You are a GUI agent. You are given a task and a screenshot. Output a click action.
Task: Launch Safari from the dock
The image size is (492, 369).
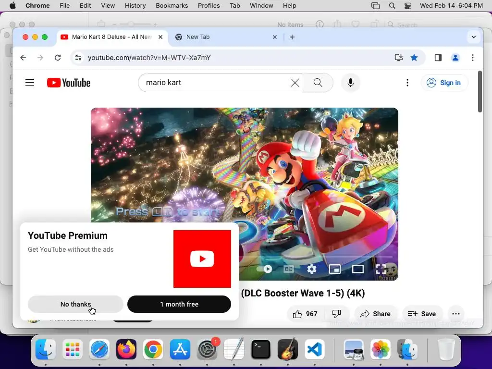coord(99,349)
